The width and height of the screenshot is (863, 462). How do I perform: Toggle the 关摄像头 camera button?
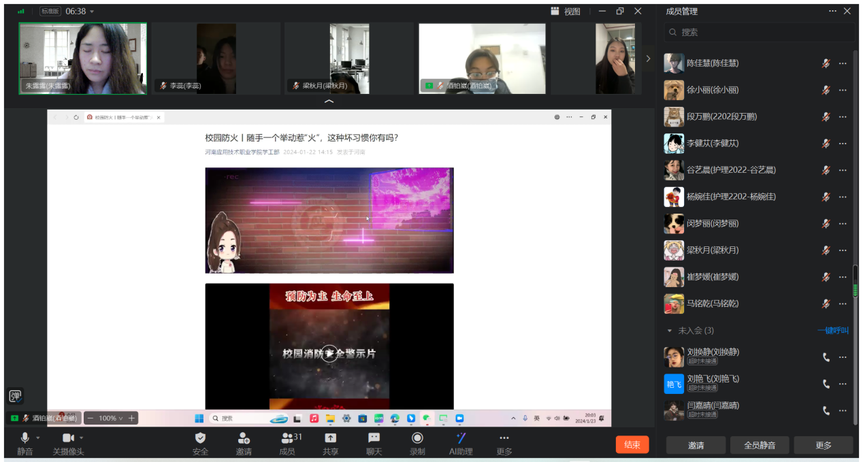pyautogui.click(x=68, y=438)
